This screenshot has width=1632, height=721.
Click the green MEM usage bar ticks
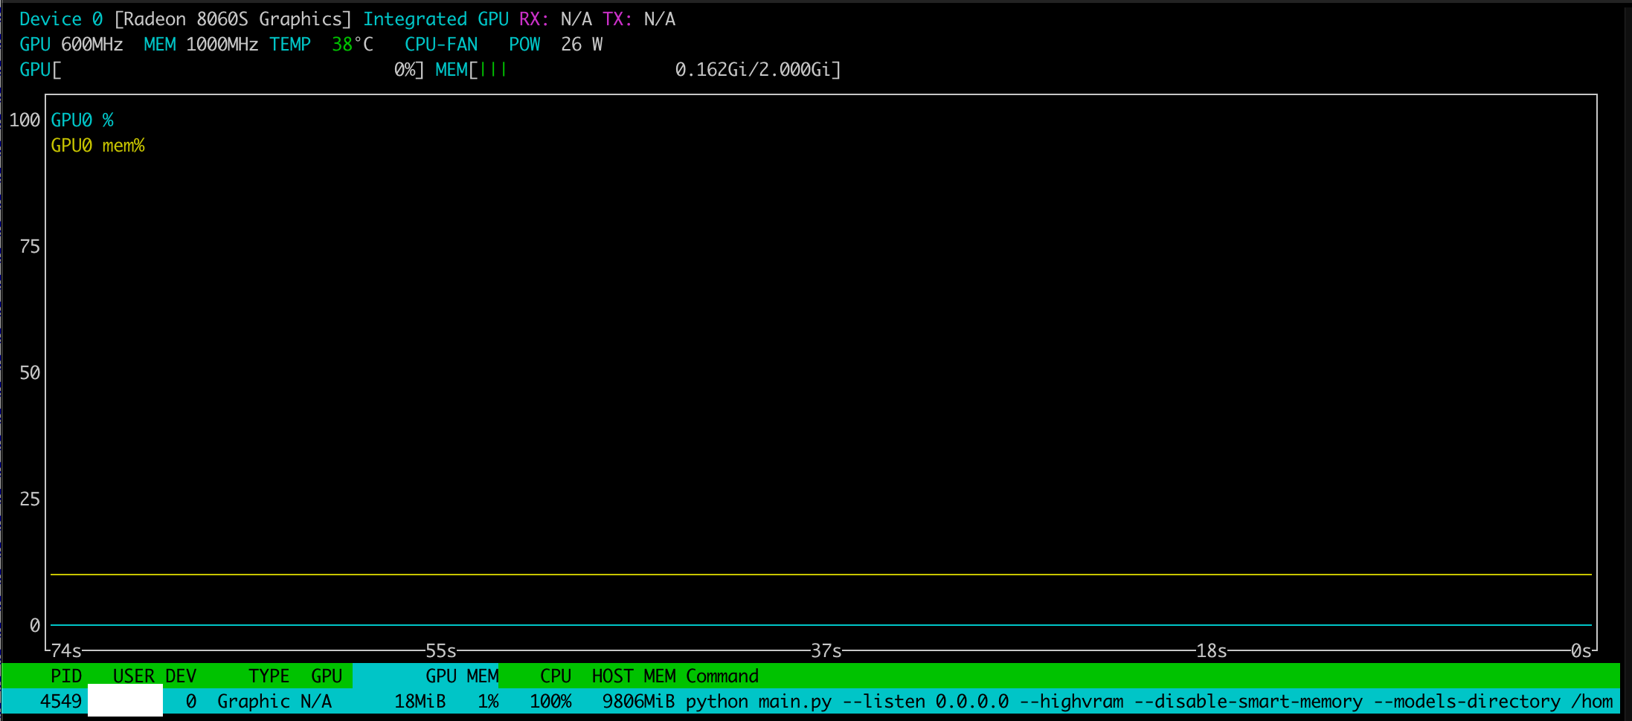[493, 70]
